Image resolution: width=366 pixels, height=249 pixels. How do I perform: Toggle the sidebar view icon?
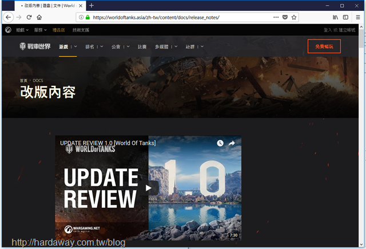pos(345,17)
